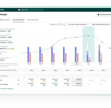Select the Plan de trésorerie tab
111x108 pixels.
pyautogui.click(x=18, y=20)
